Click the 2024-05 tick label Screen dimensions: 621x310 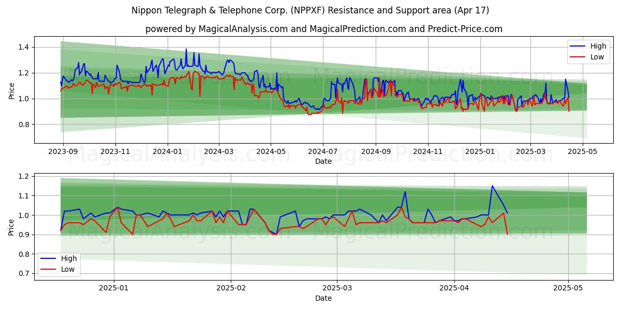coord(271,152)
